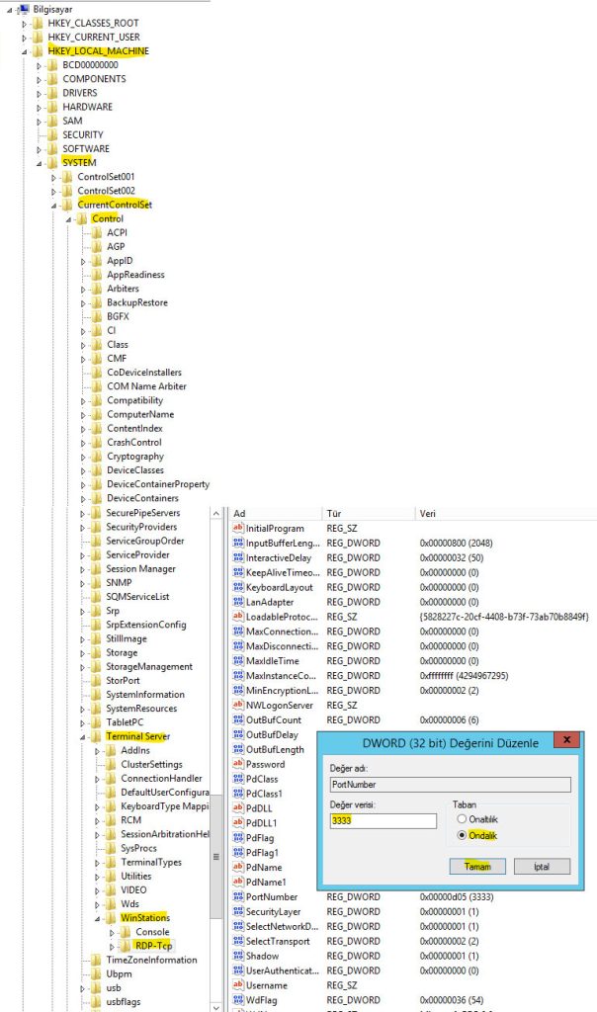Select the Onaltılık radio button
597x1012 pixels.
click(462, 819)
